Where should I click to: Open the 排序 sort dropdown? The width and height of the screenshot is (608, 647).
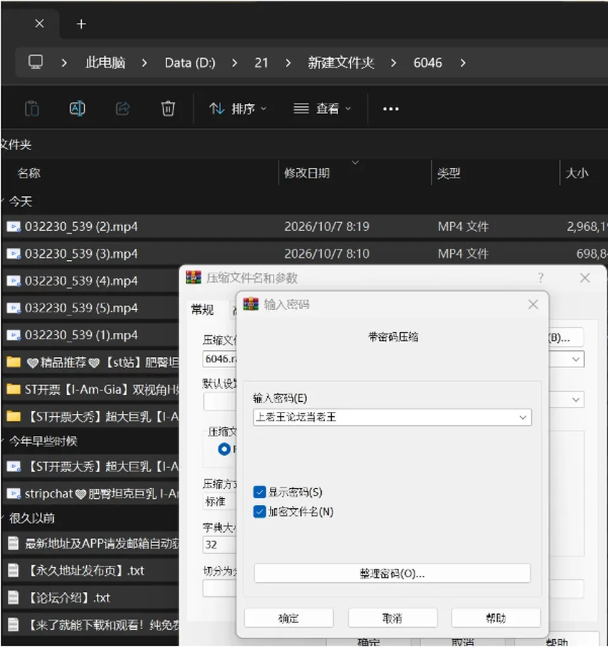[238, 109]
